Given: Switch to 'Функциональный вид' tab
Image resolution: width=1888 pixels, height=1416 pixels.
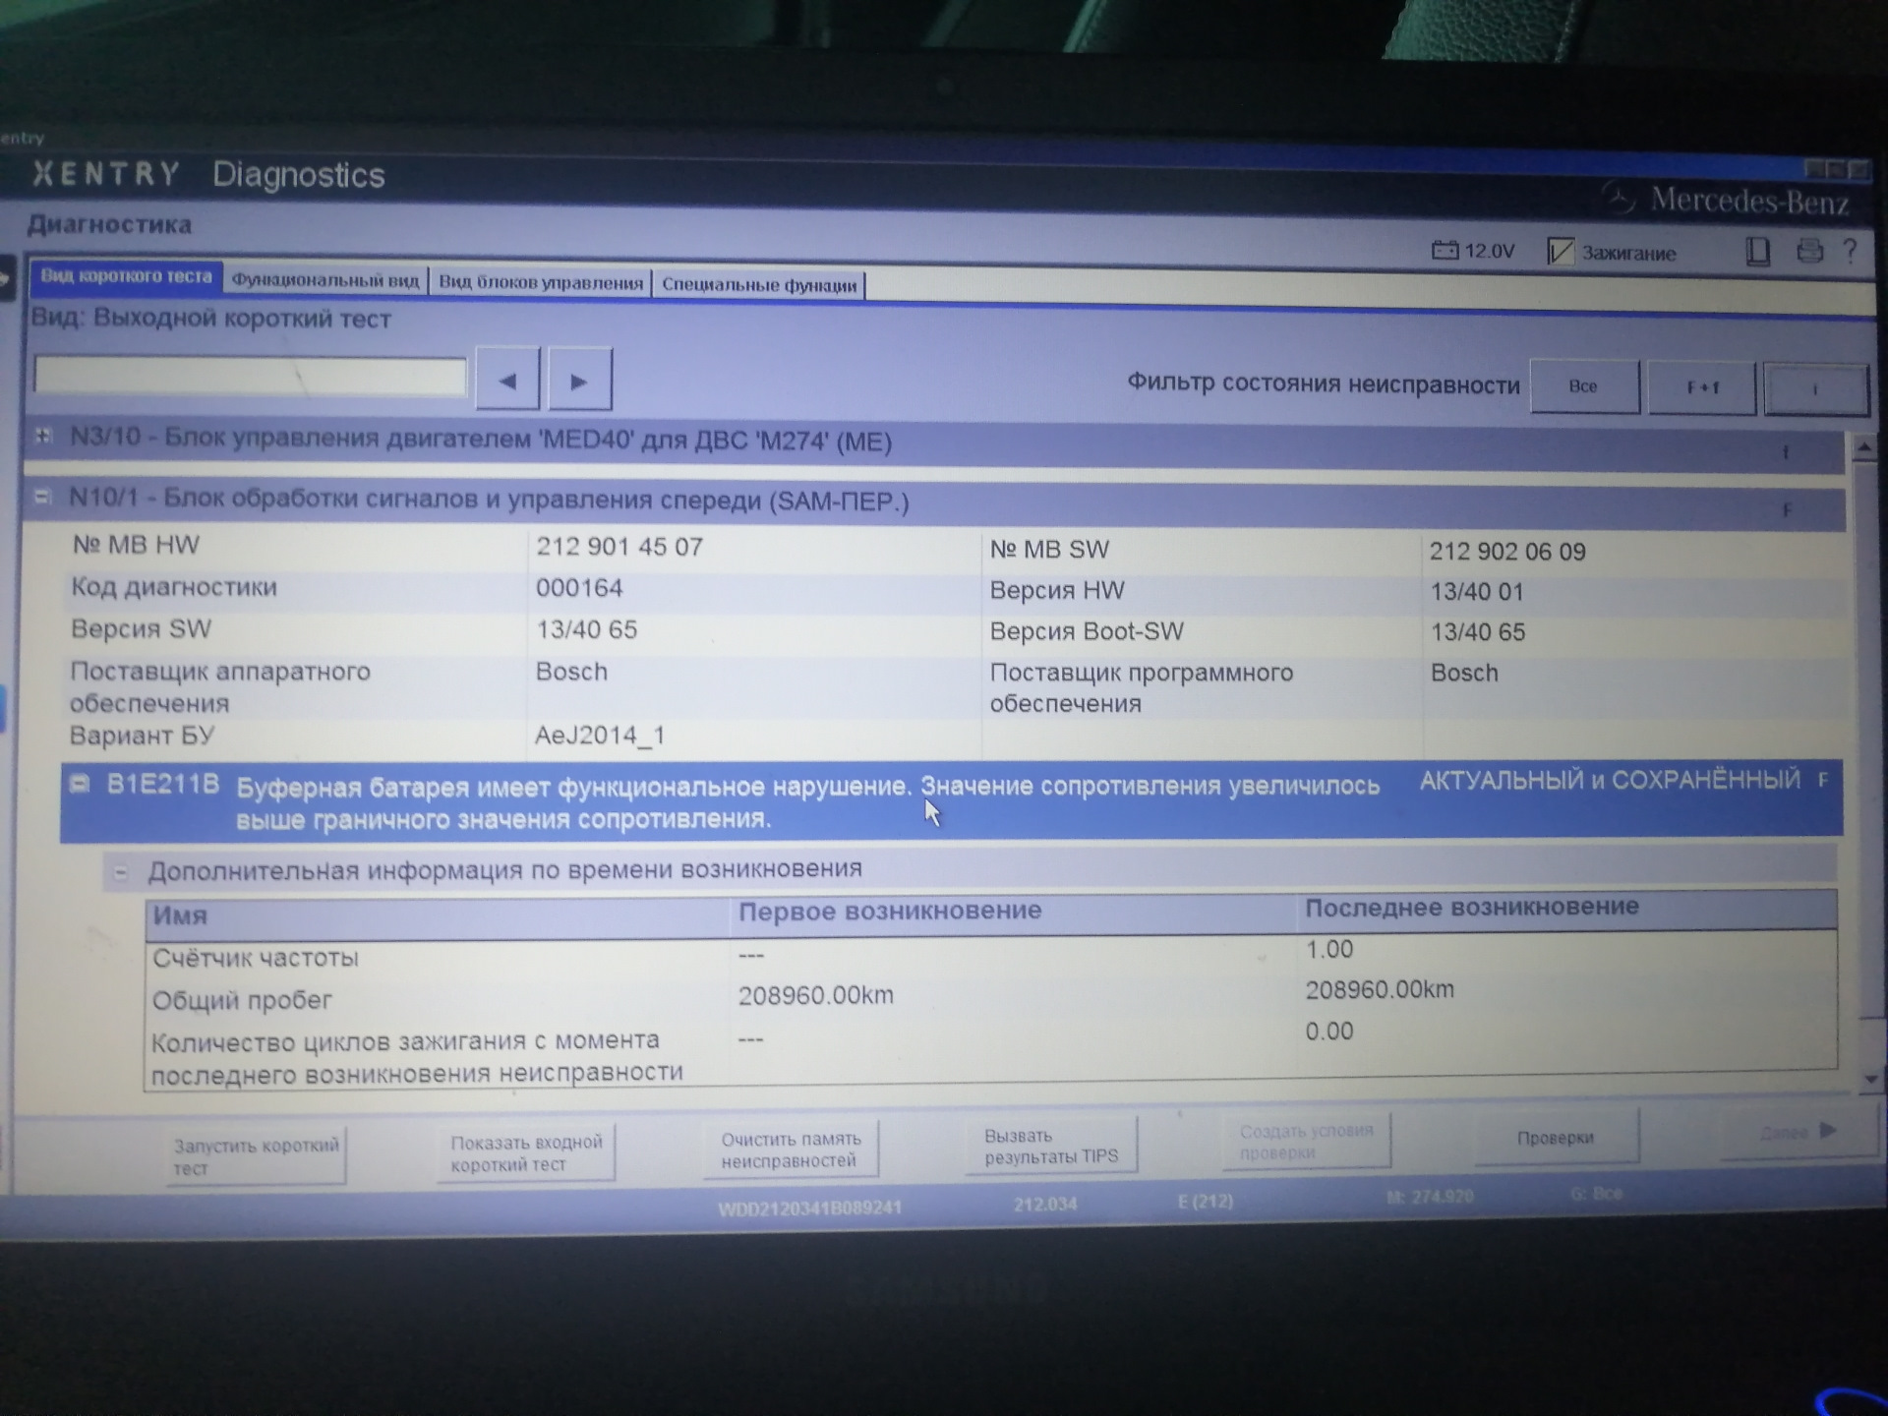Looking at the screenshot, I should tap(324, 280).
